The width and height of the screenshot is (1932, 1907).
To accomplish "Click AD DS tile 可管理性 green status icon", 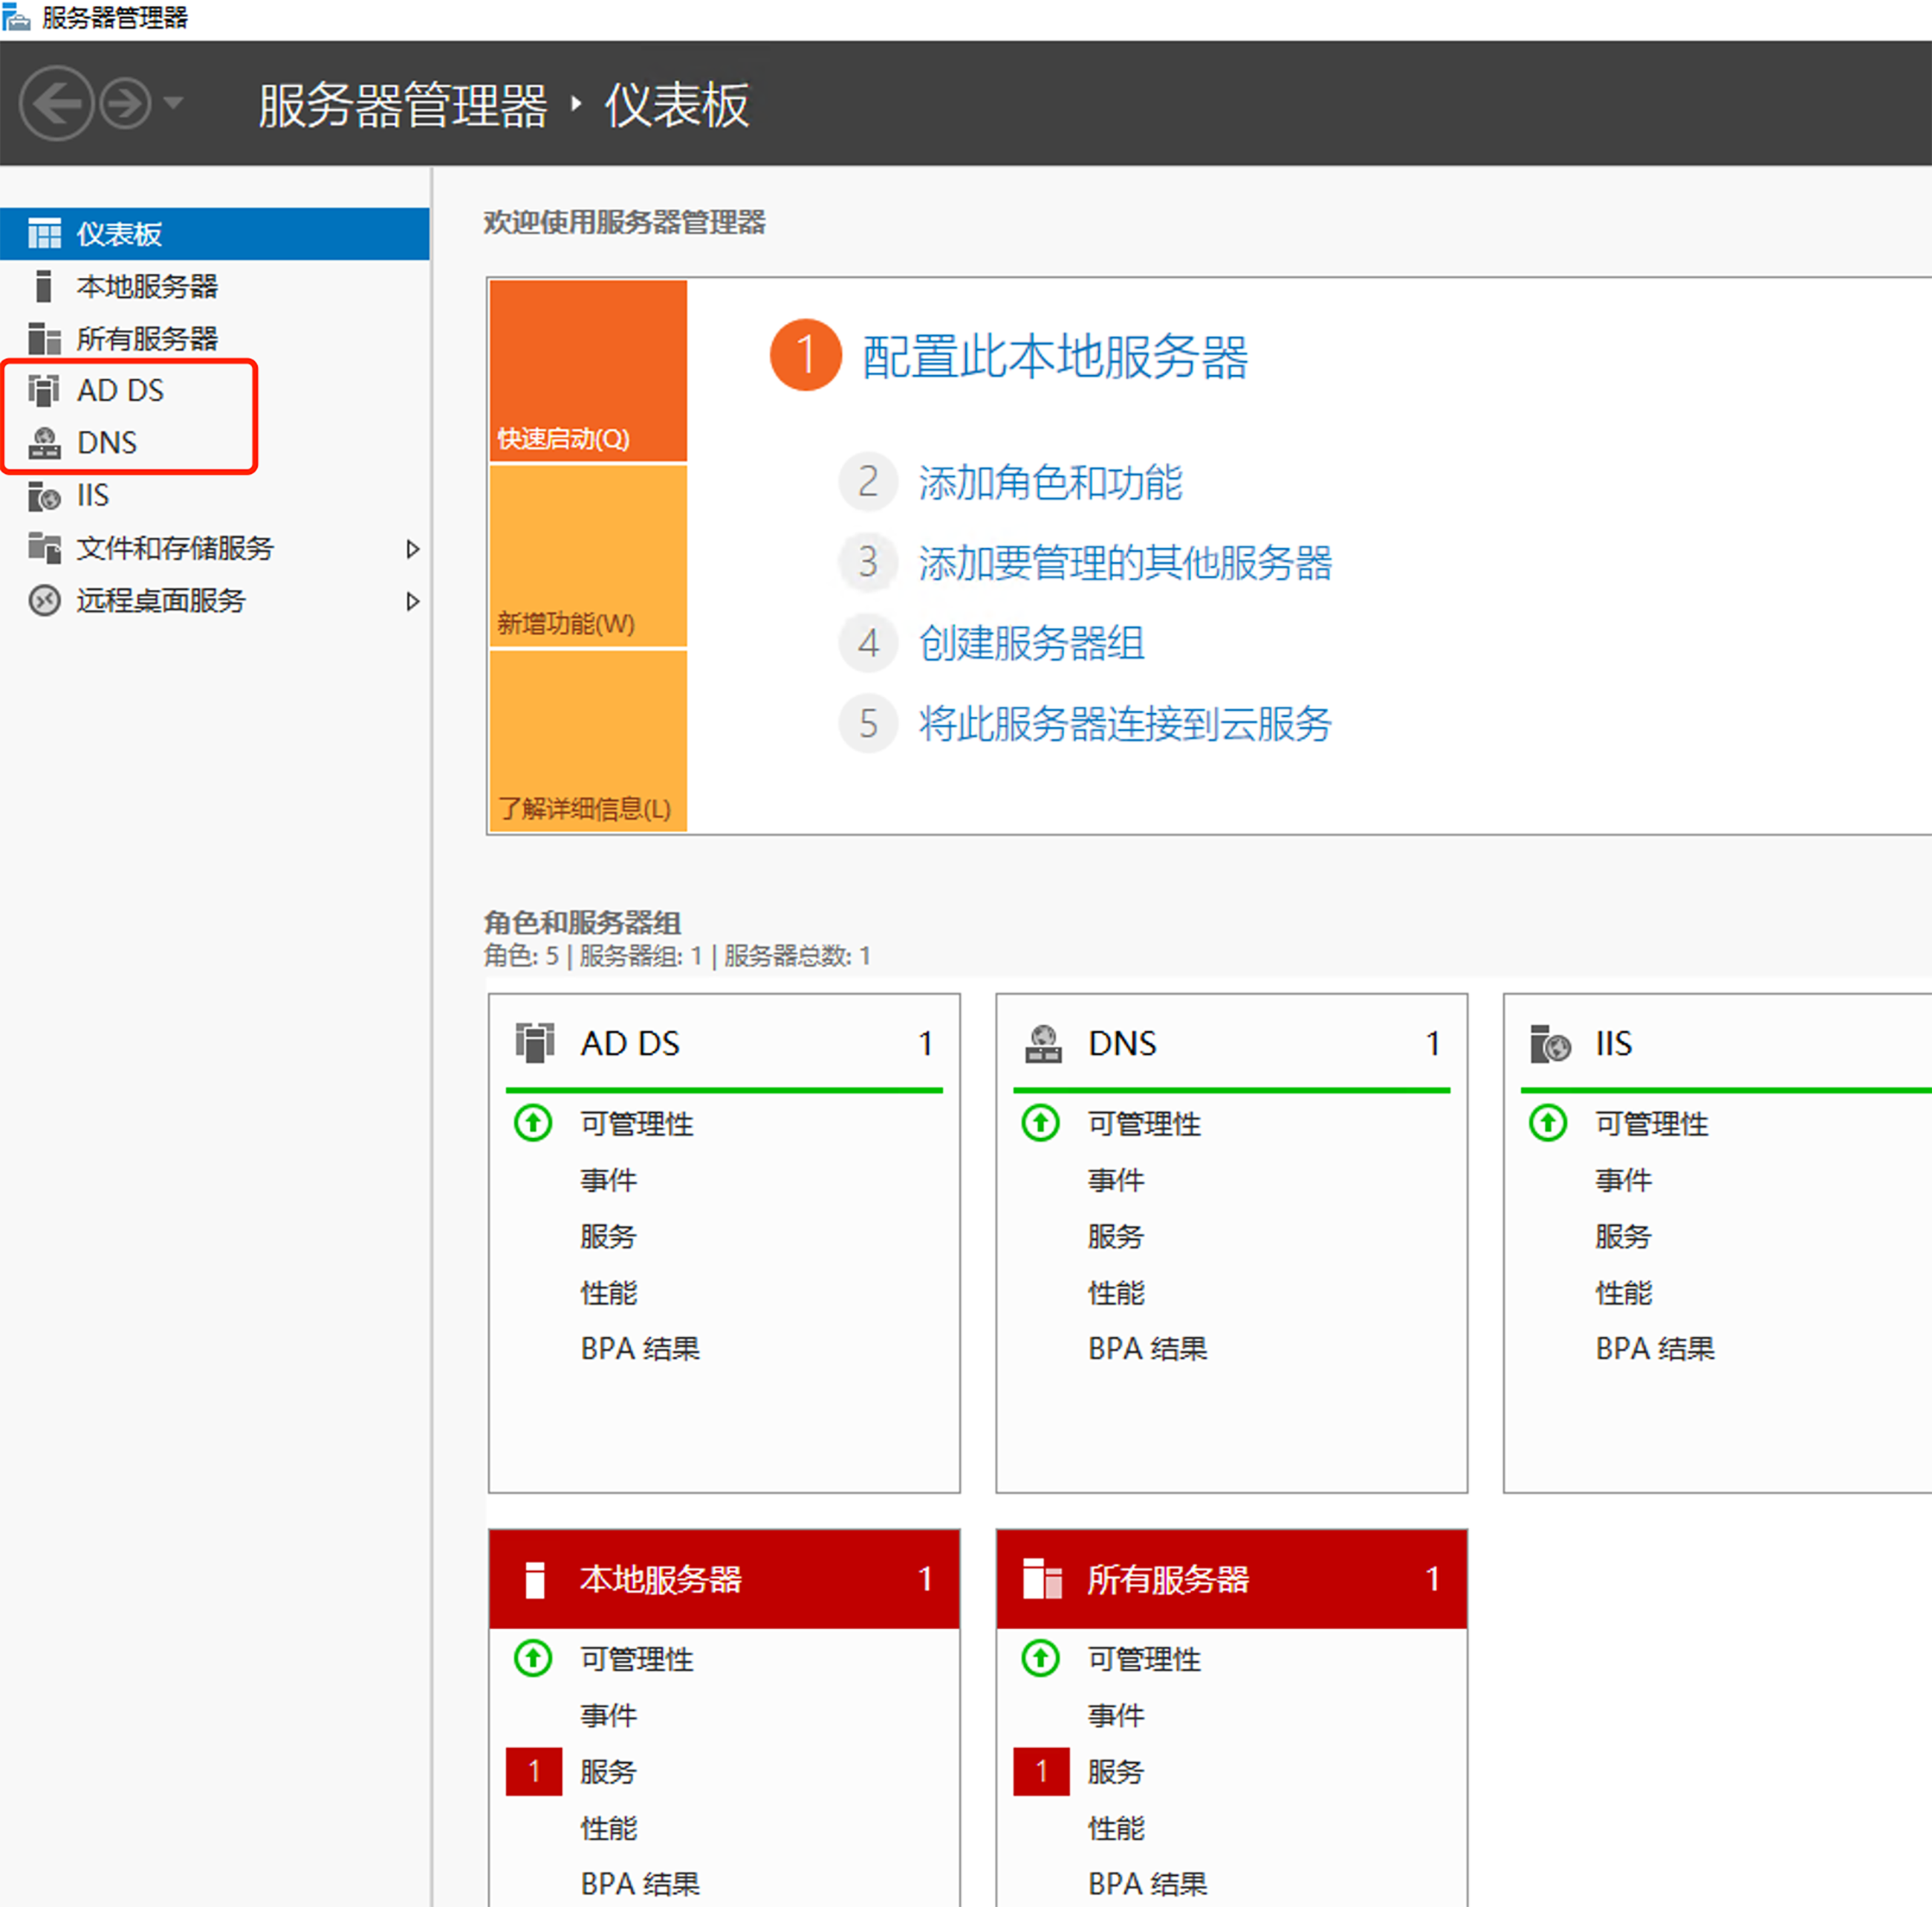I will point(533,1123).
